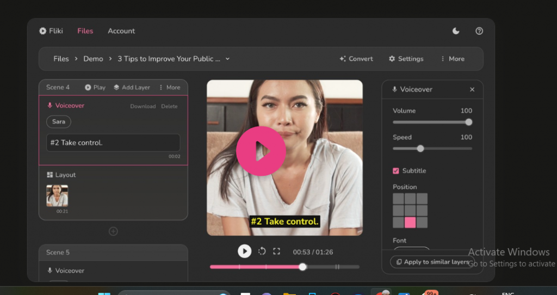Add Layer to Scene 4
Screen dimensions: 557x295
point(132,87)
